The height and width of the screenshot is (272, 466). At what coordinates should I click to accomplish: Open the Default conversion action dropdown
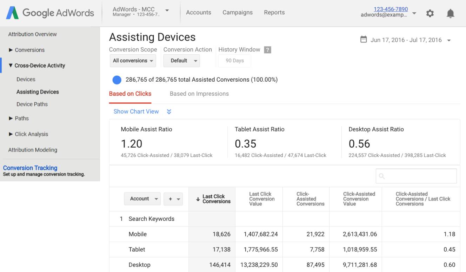(181, 61)
